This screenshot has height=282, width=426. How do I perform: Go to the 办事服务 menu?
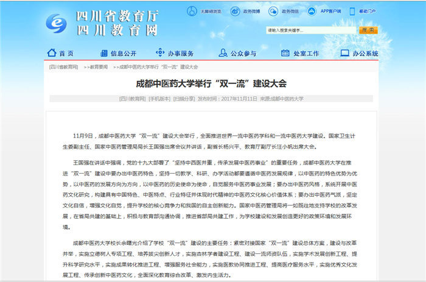(x=181, y=54)
